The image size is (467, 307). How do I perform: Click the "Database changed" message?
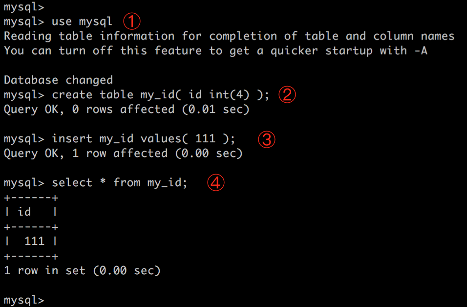[x=58, y=80]
